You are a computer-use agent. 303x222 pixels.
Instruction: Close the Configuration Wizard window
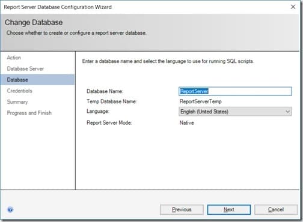(293, 7)
